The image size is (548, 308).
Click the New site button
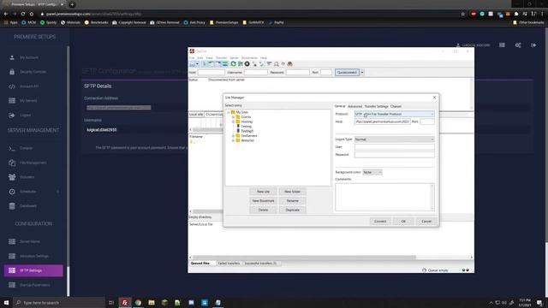(x=263, y=192)
